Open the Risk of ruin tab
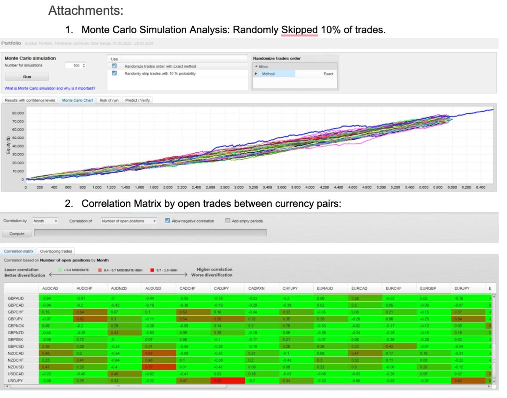The height and width of the screenshot is (398, 507). click(x=109, y=100)
